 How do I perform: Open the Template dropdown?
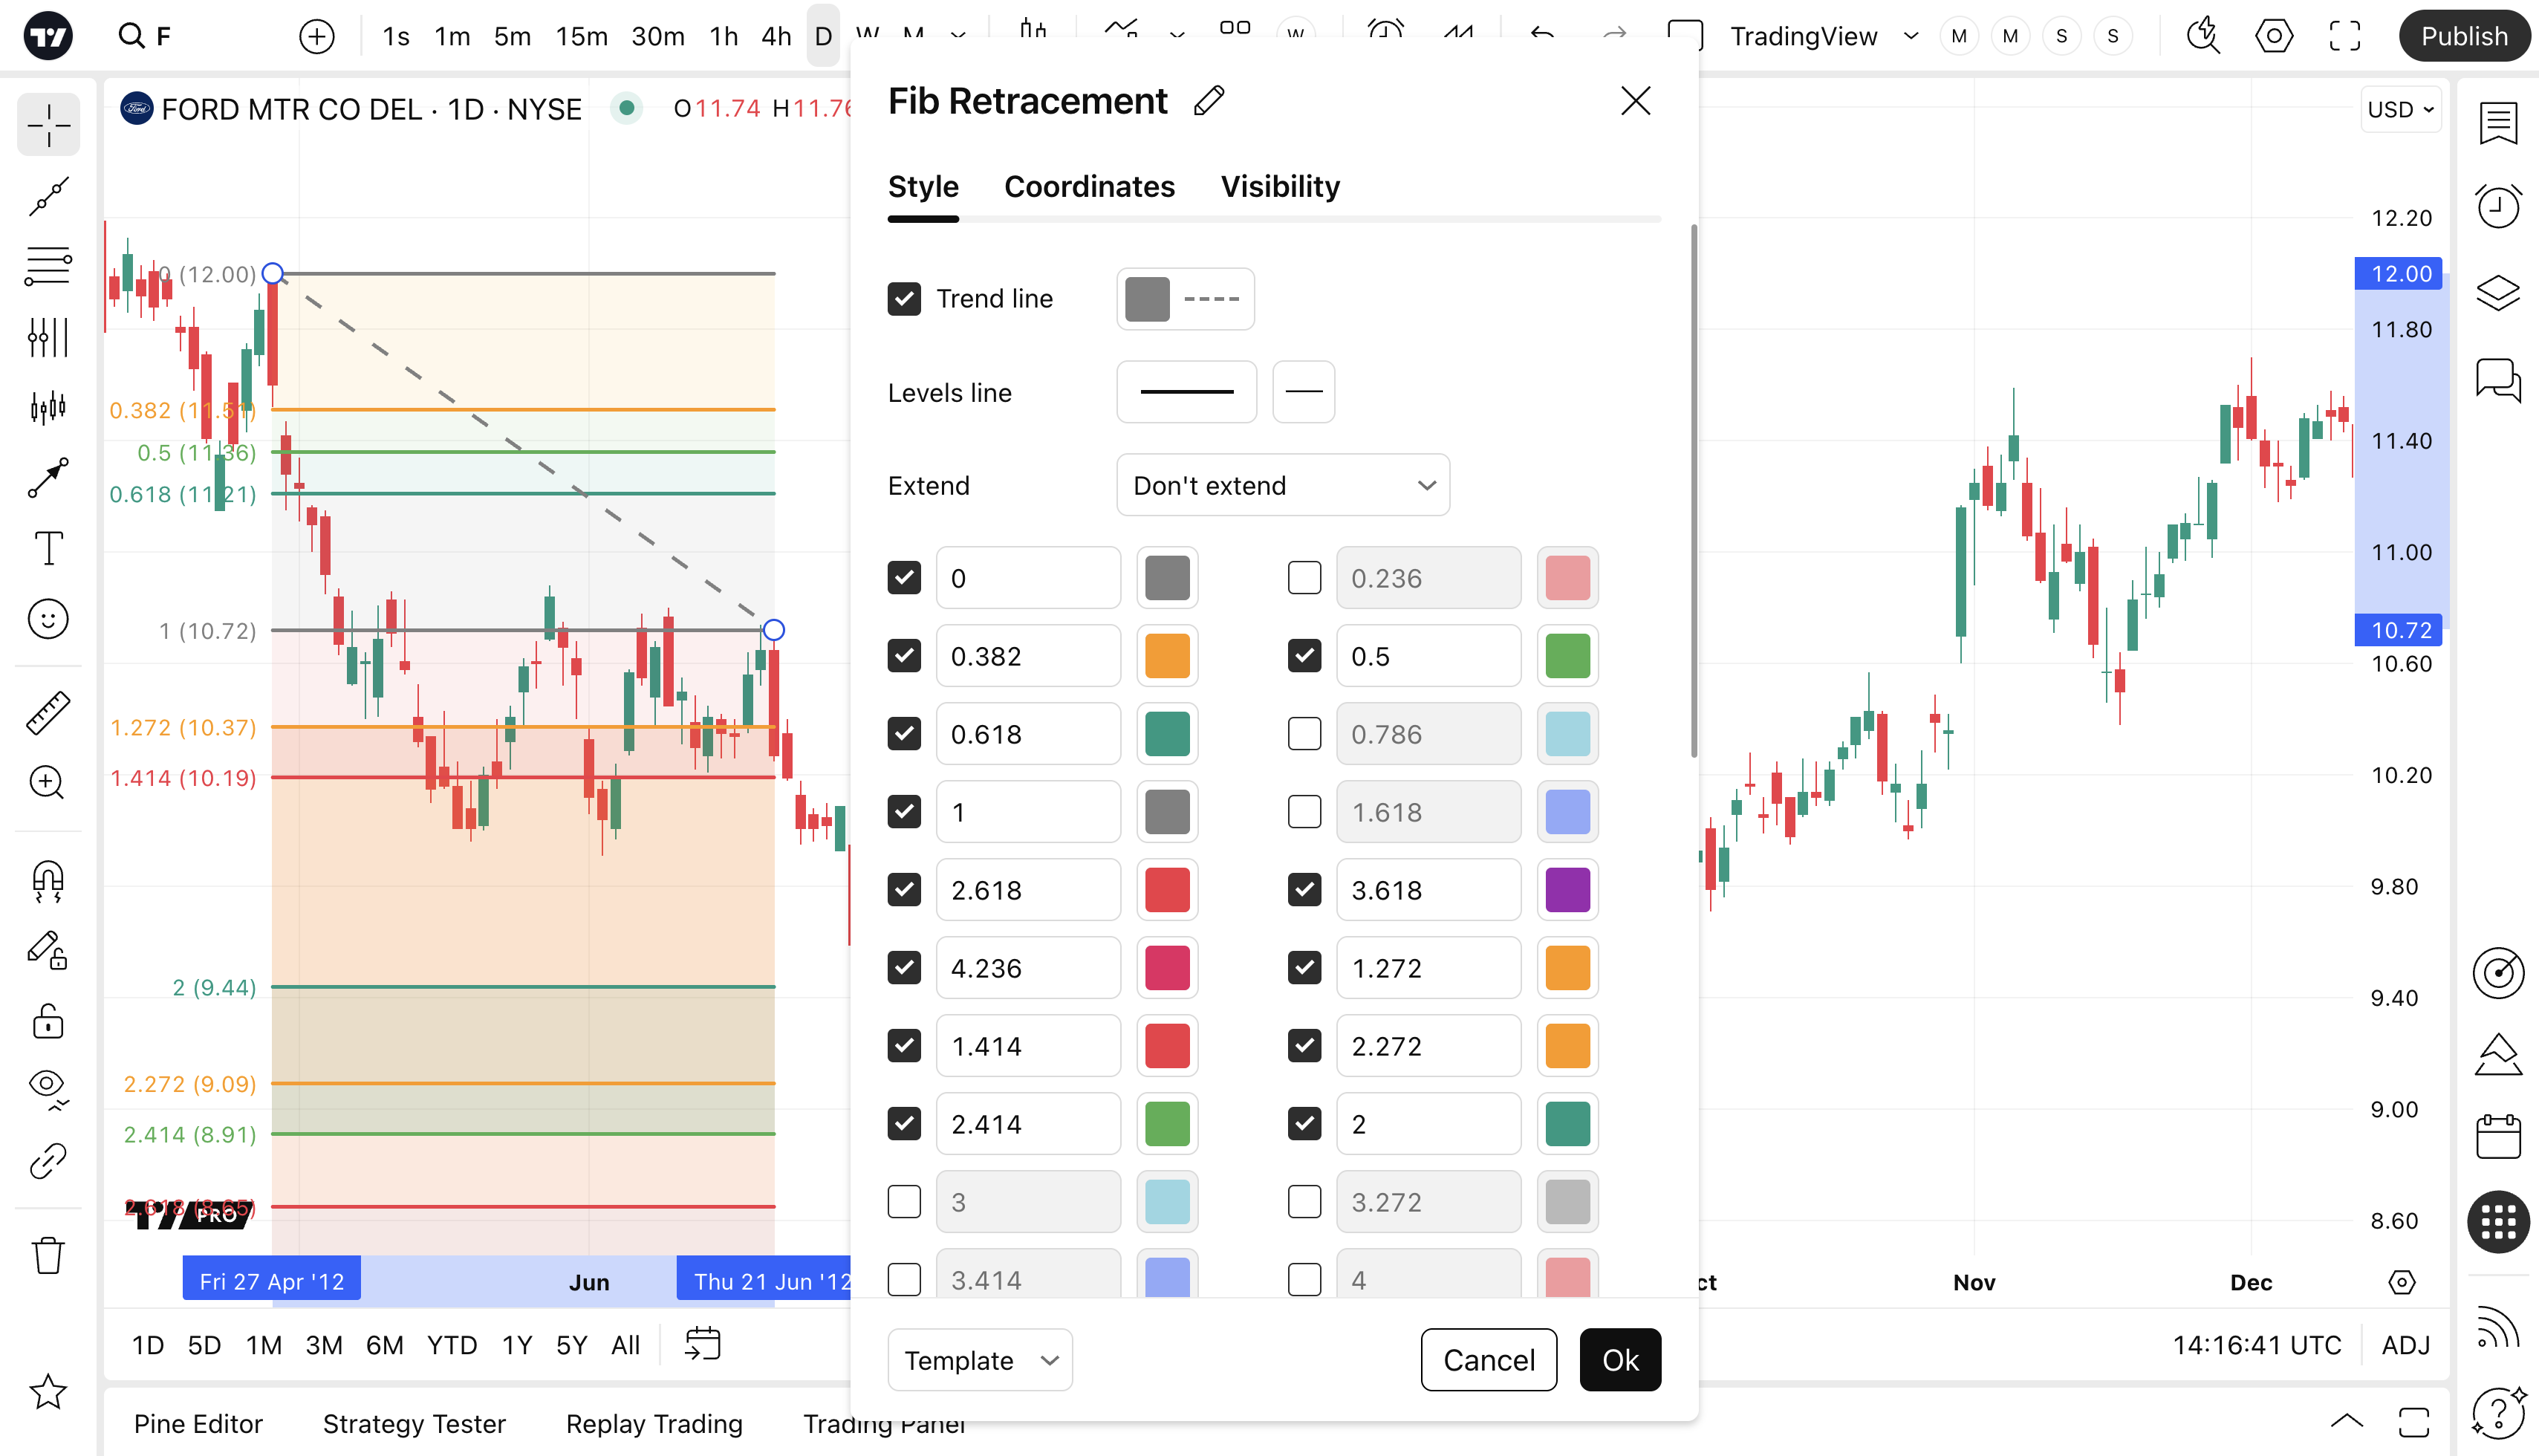(979, 1360)
